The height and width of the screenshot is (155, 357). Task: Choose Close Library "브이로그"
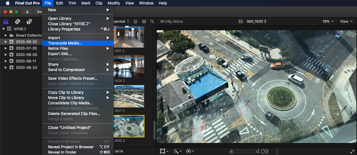(78, 24)
